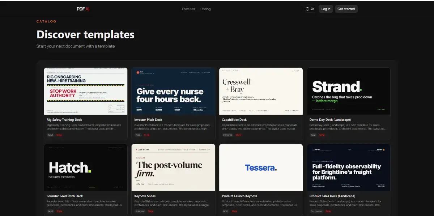Click Slide tag on Product Sales Deck

[328, 211]
